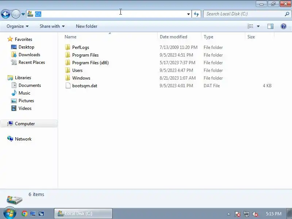Image resolution: width=292 pixels, height=219 pixels.
Task: Select the Program Files folder icon
Action: (x=68, y=55)
